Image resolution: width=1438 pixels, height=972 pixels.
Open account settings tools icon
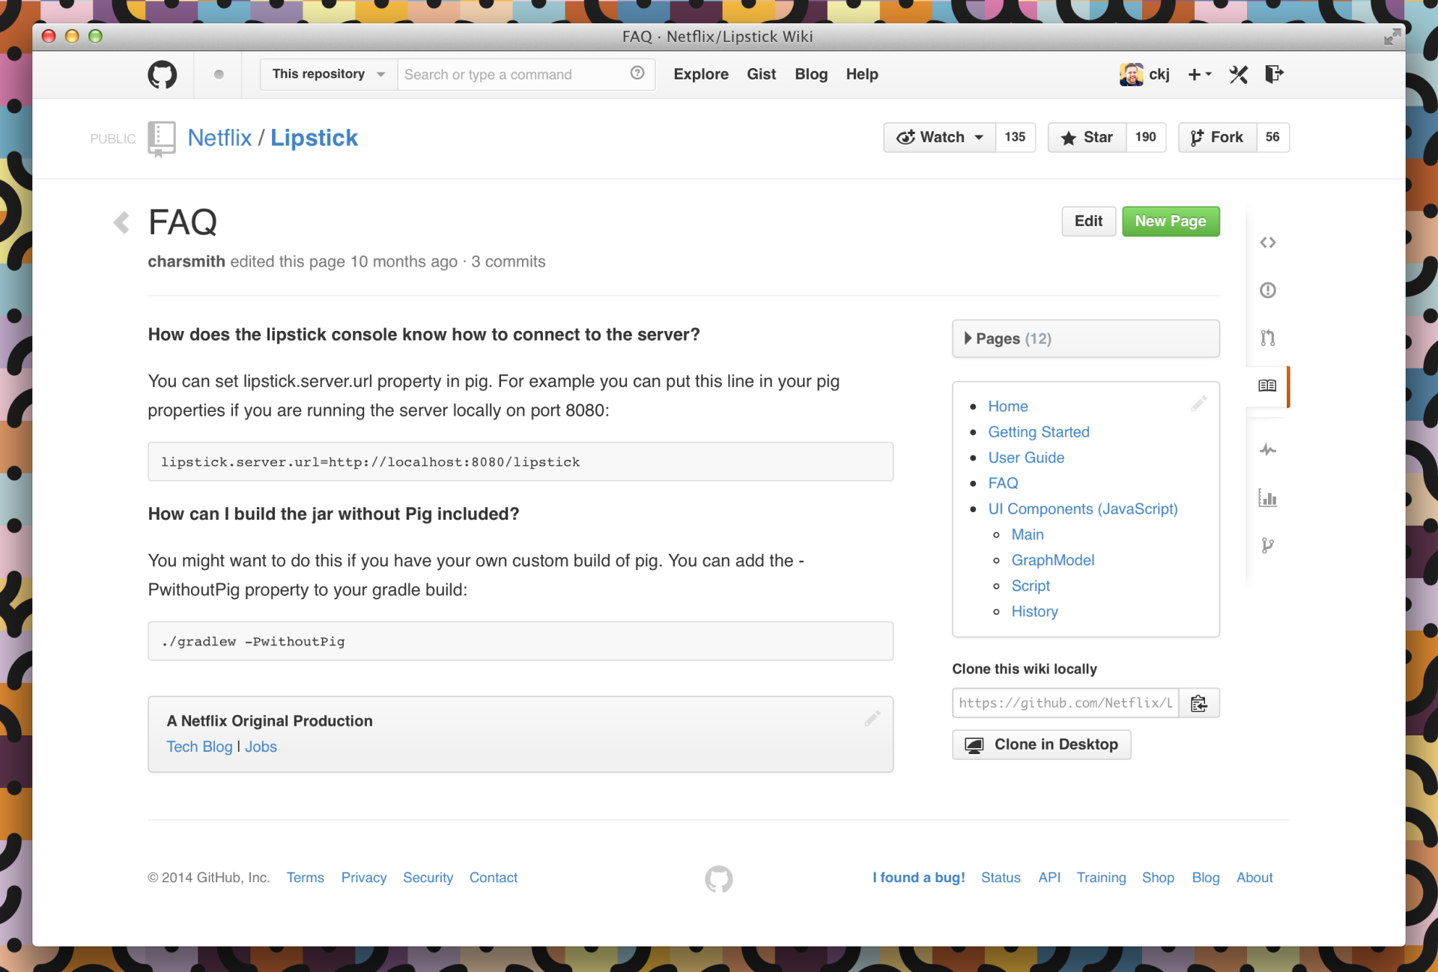(1239, 74)
